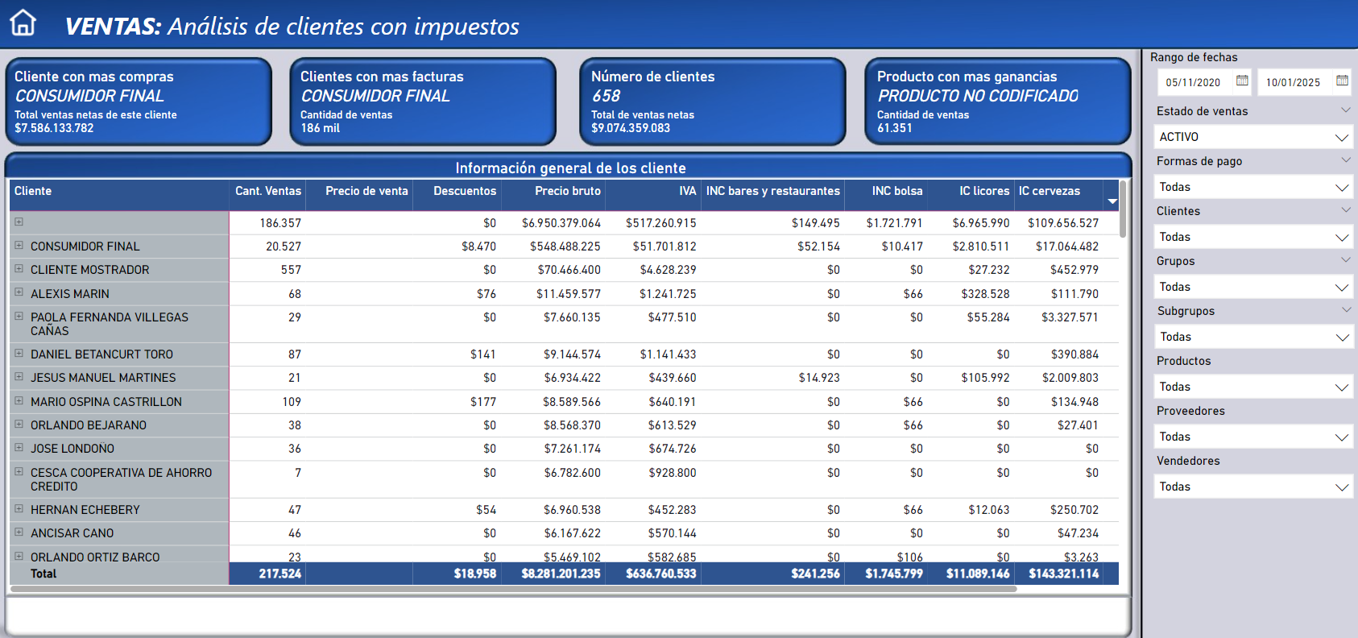The width and height of the screenshot is (1358, 638).
Task: Open Formas de pago Todas dropdown
Action: pos(1253,187)
